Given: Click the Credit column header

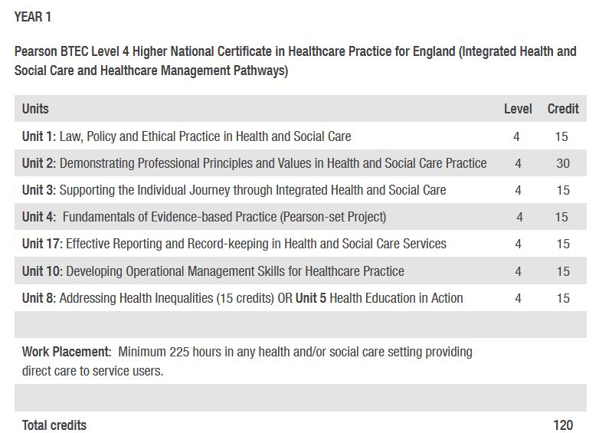Looking at the screenshot, I should [x=563, y=109].
